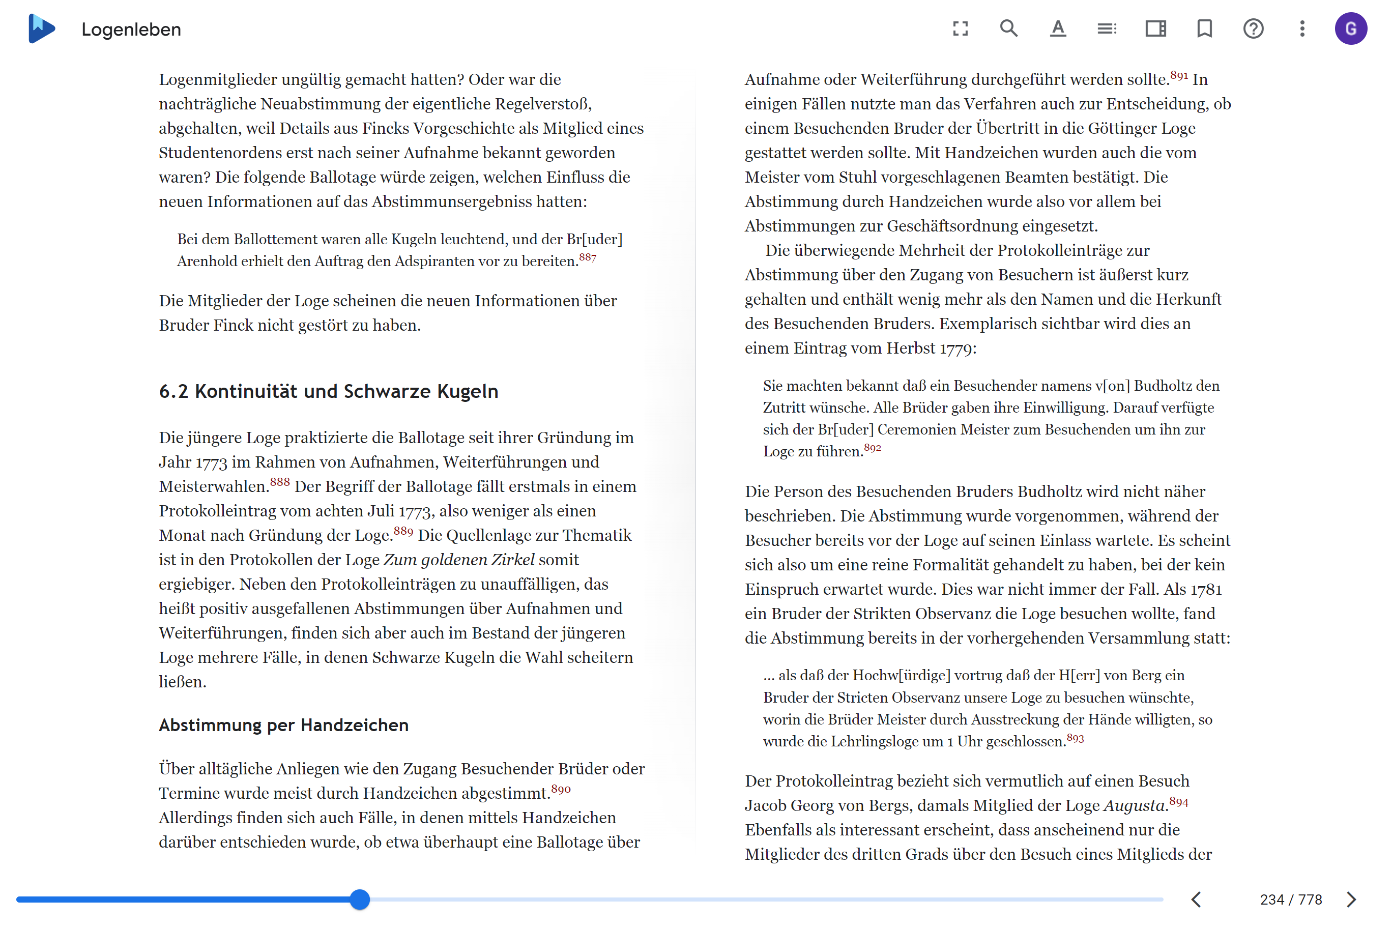Open footnote 892 reference
Viewport: 1392px width, 928px height.
(x=873, y=448)
